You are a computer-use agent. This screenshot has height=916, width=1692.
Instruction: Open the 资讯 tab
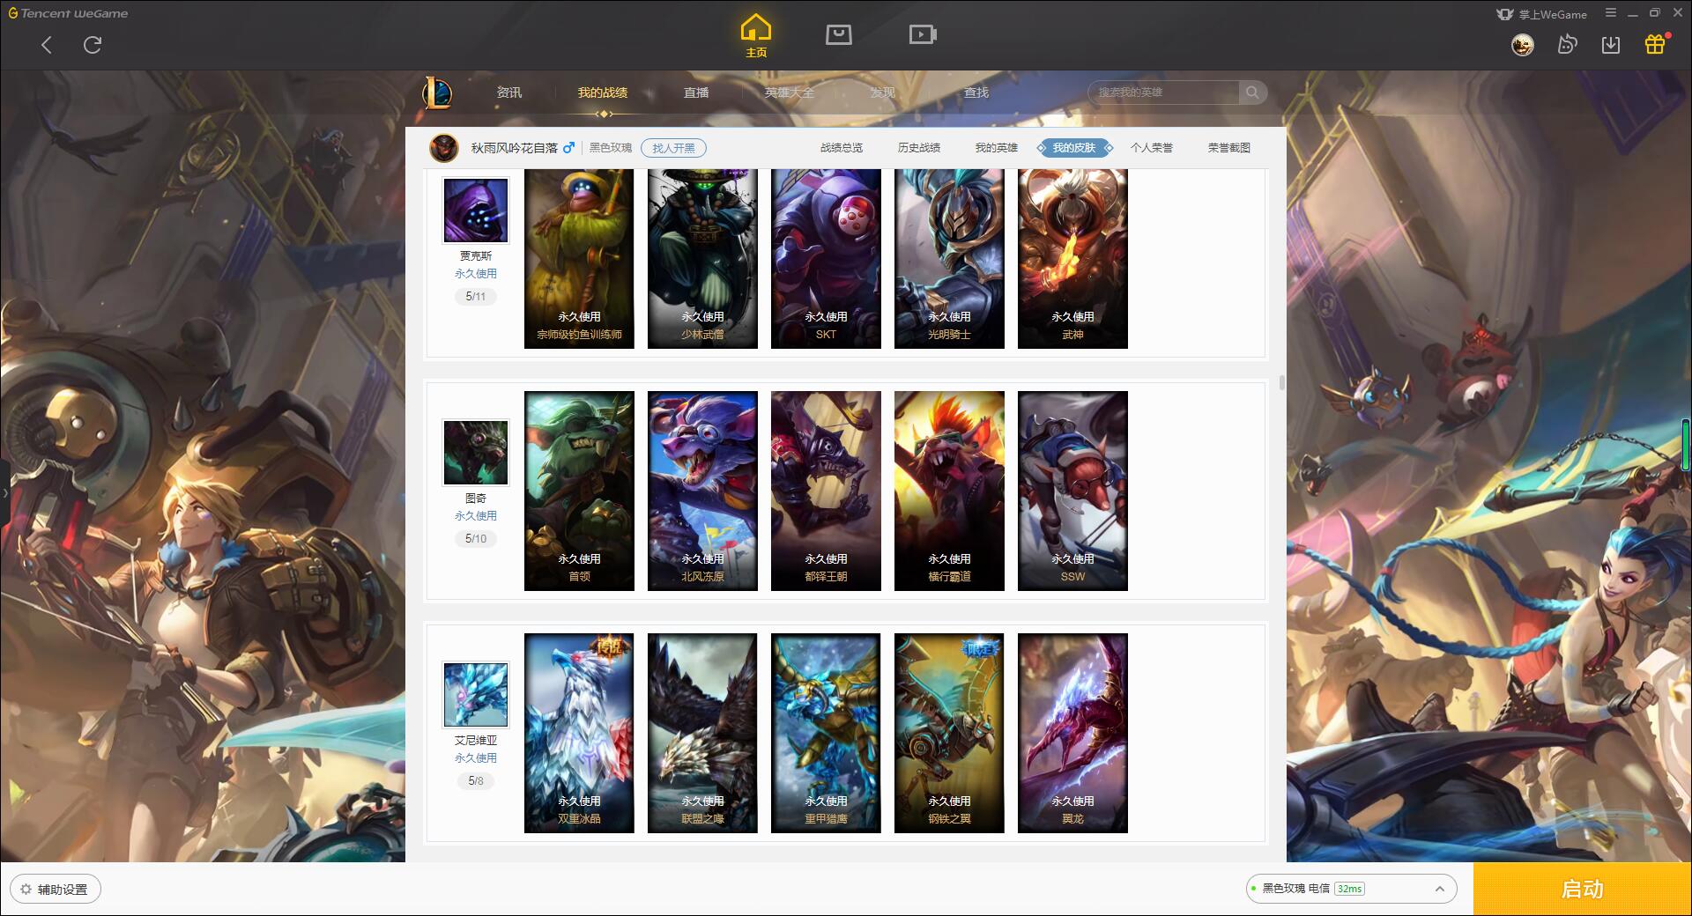point(509,92)
